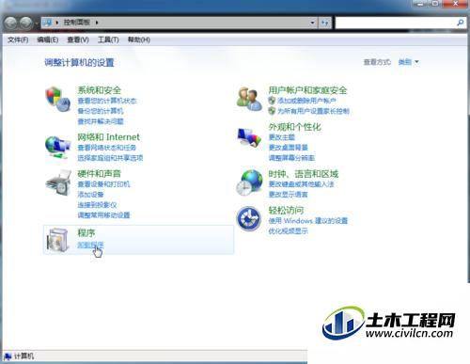Viewport: 470px width, 364px height.
Task: Open the 查看(V) menu
Action: coord(78,40)
